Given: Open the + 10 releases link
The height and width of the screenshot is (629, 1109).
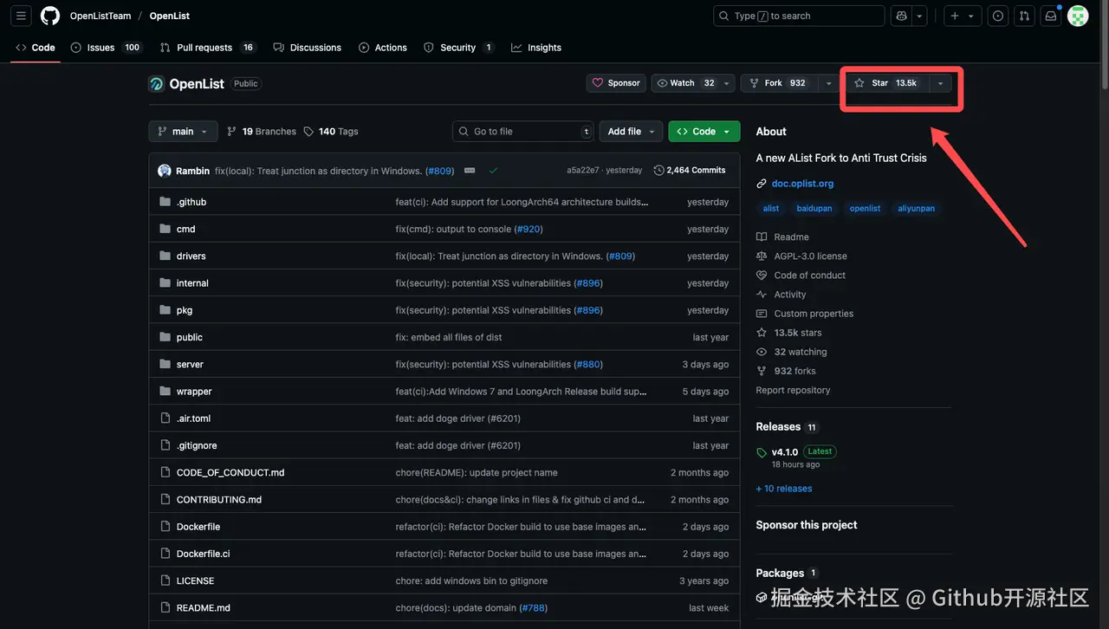Looking at the screenshot, I should pyautogui.click(x=784, y=489).
